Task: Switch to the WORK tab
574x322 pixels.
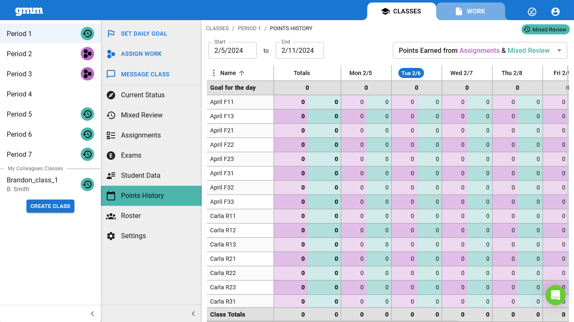Action: tap(471, 11)
